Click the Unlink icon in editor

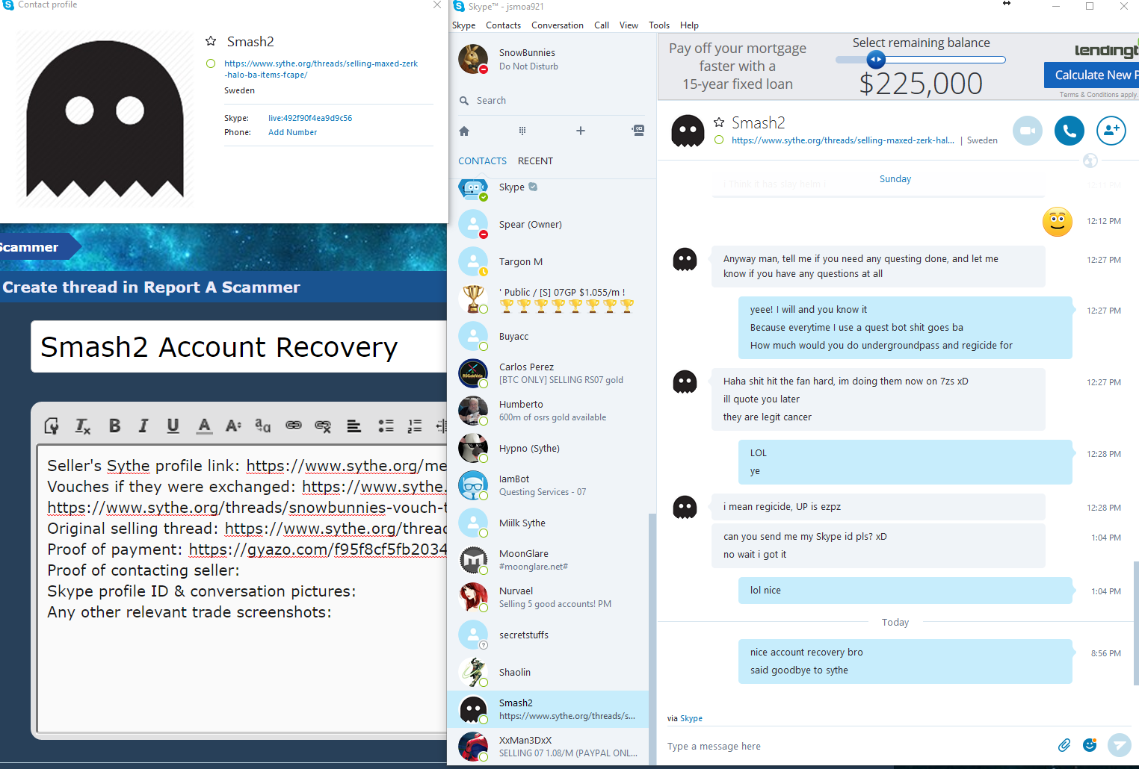[x=323, y=426]
